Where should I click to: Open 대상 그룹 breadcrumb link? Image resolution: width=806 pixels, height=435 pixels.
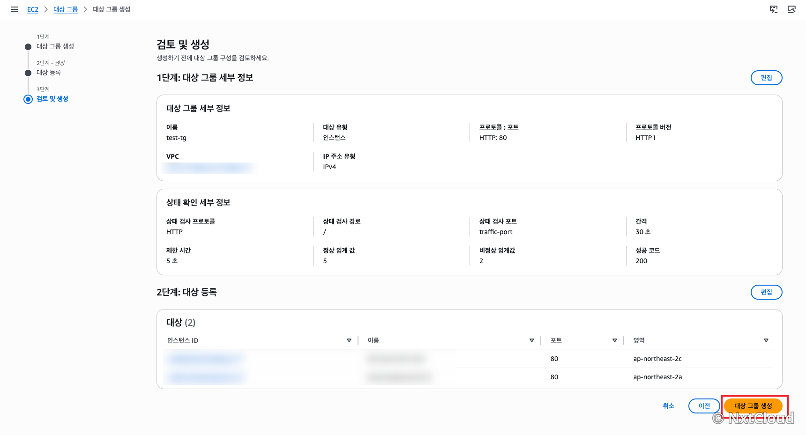click(x=66, y=9)
